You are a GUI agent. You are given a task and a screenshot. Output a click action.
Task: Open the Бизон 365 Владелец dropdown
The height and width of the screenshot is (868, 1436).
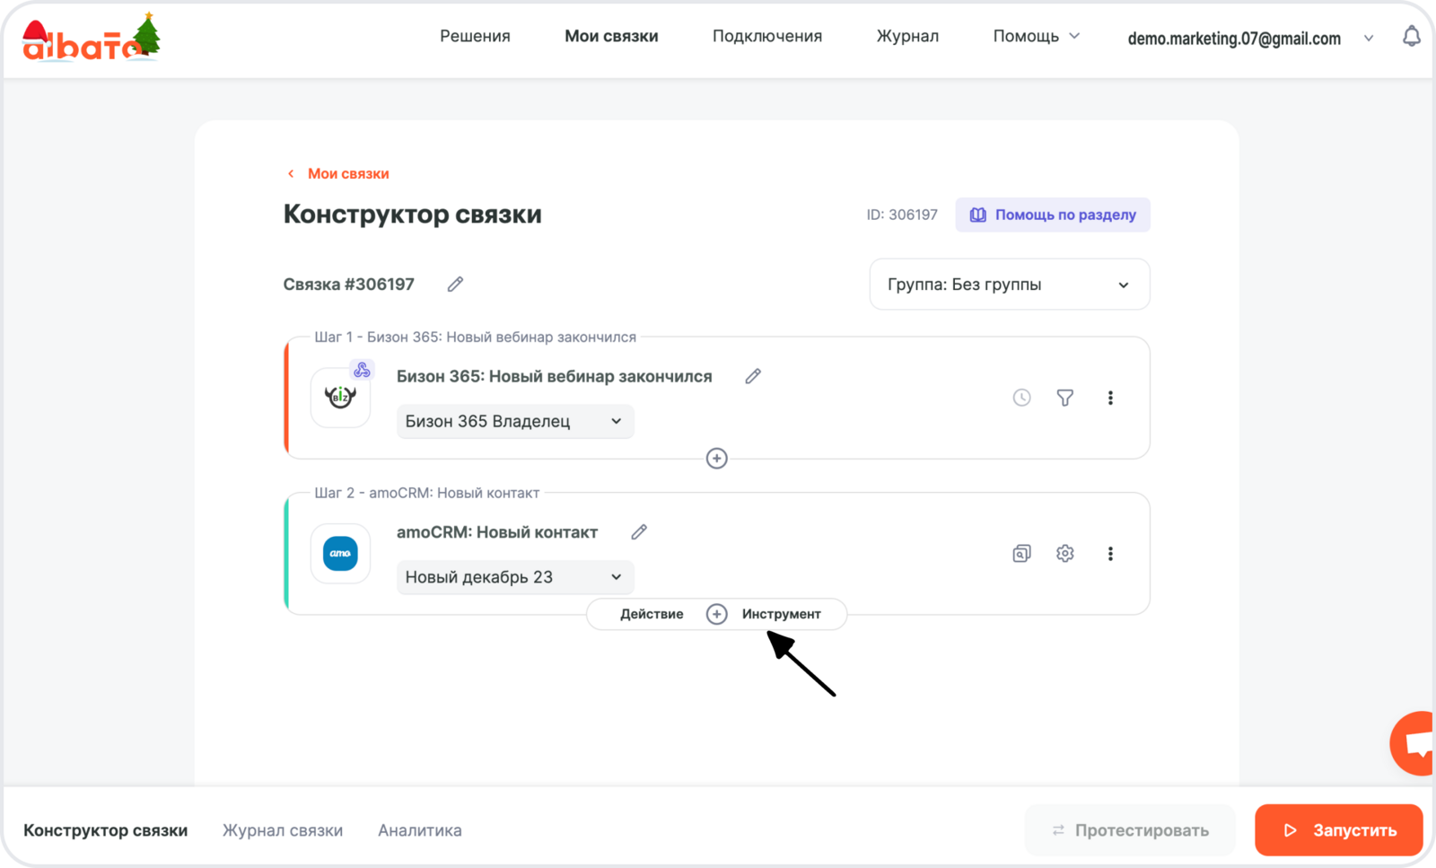click(514, 422)
